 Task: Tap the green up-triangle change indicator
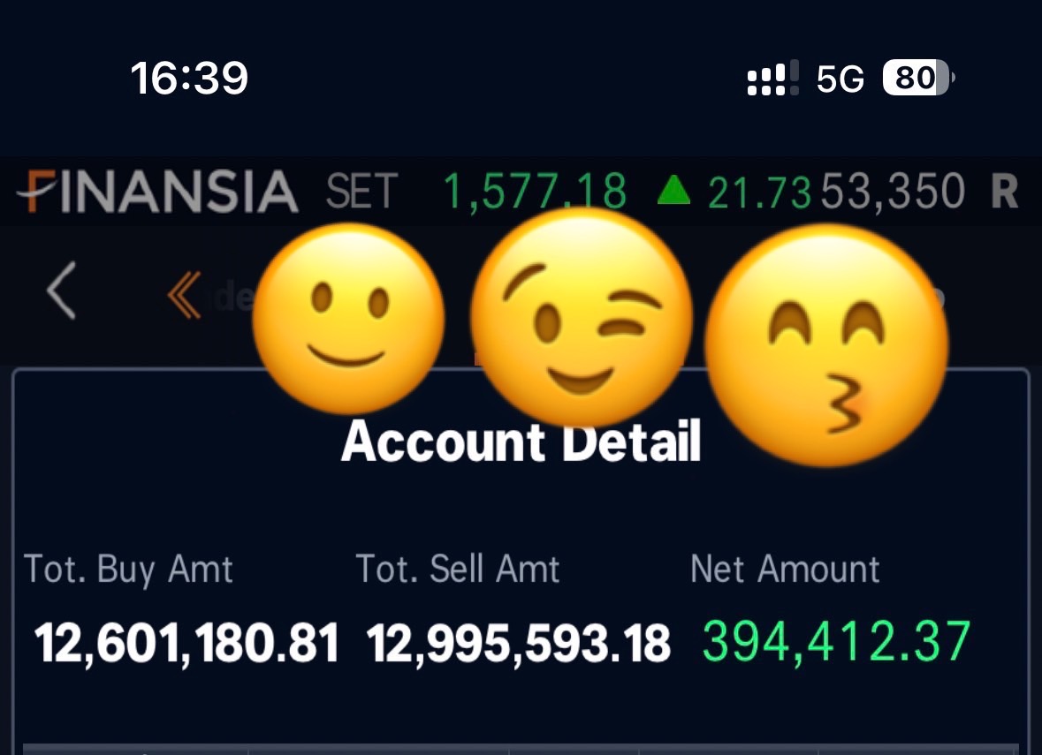point(673,190)
